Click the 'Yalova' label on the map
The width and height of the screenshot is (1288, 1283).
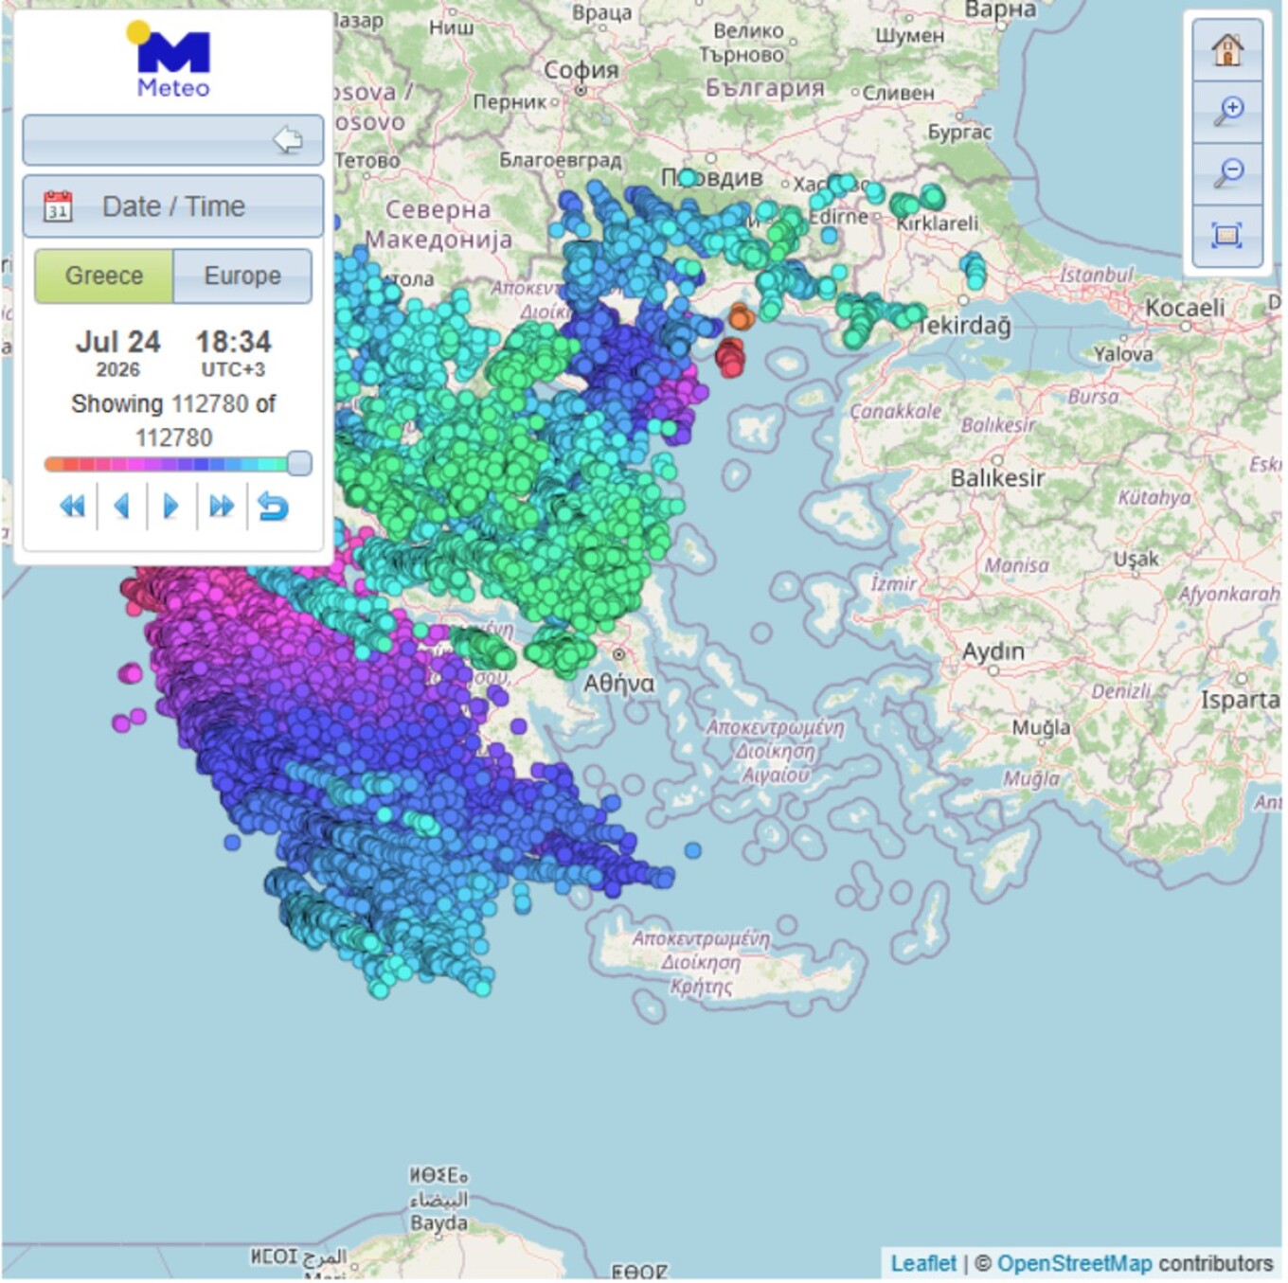pyautogui.click(x=1123, y=354)
